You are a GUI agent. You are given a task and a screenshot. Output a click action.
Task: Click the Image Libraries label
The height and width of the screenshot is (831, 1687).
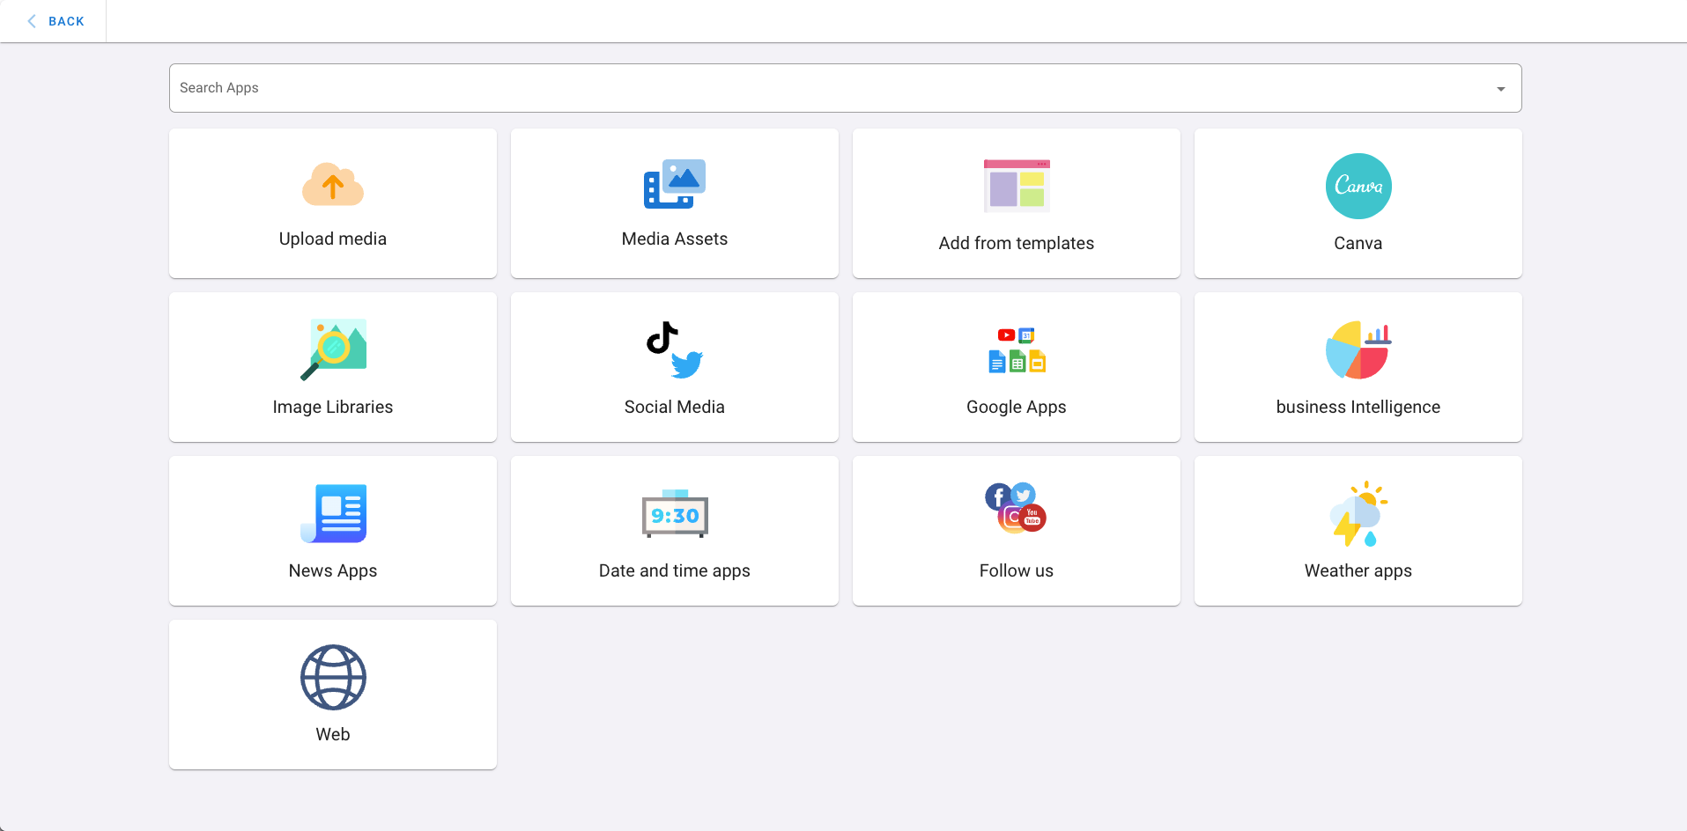[x=333, y=407]
